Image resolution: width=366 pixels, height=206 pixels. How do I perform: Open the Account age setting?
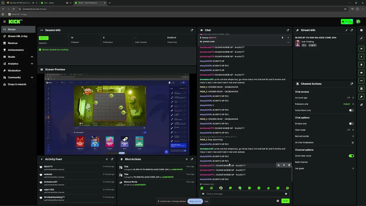(x=325, y=98)
